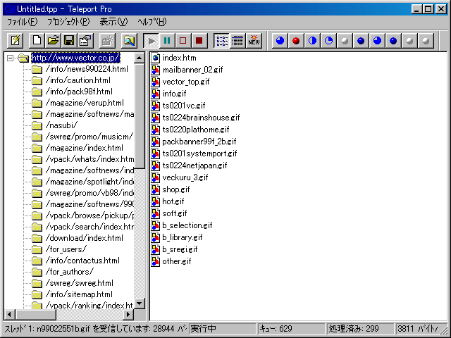
Task: Click image icon beside hot.gif
Action: pyautogui.click(x=156, y=202)
